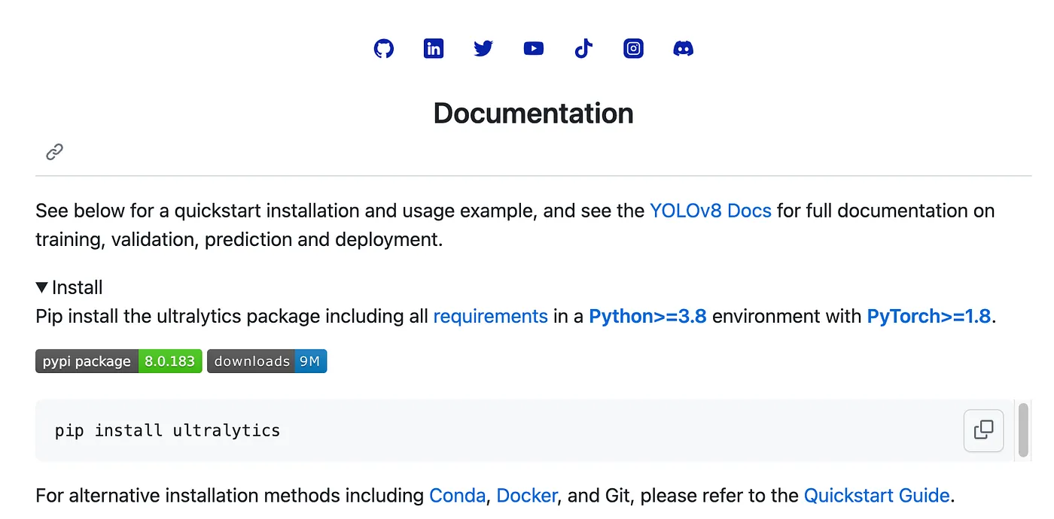Copy the pip install command

point(983,430)
